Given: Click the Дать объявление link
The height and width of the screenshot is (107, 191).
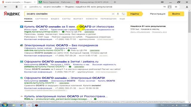Looking at the screenshot, I should point(140,32).
